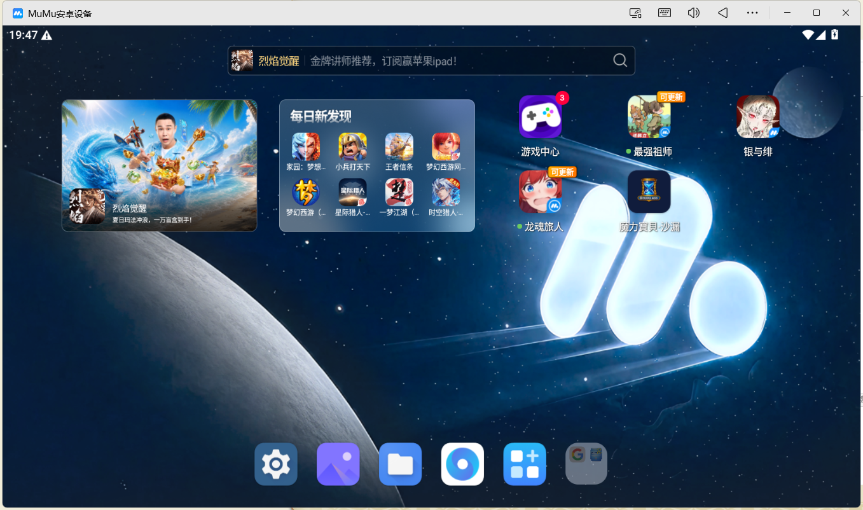Open the Gallery app in dock
863x510 pixels.
338,464
